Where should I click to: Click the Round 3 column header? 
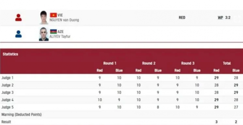188,63
